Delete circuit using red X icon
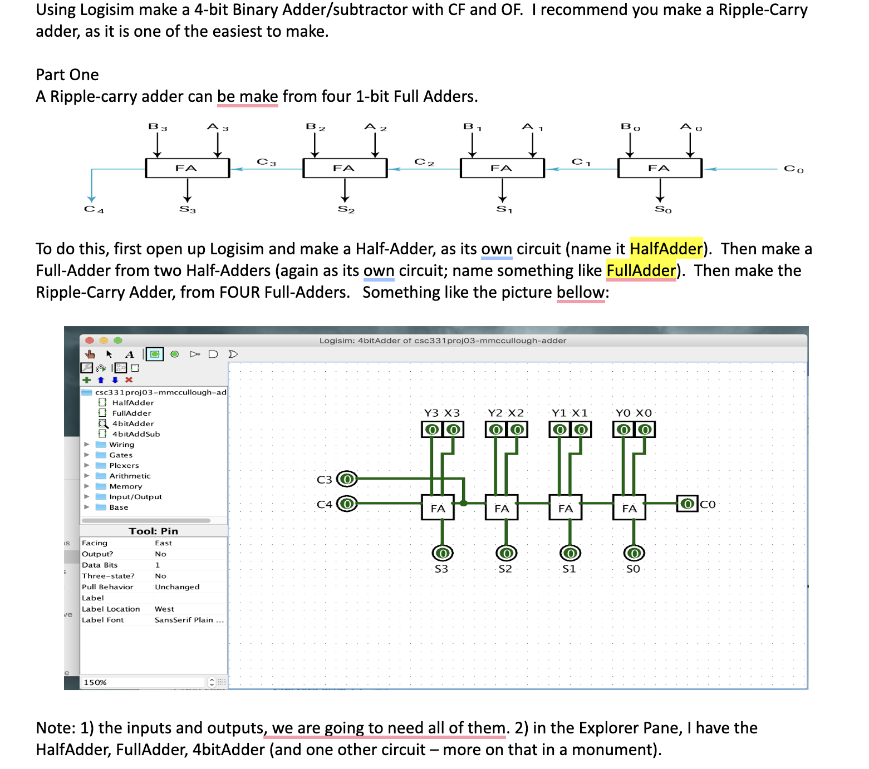Screen dimensions: 869x769 (128, 380)
